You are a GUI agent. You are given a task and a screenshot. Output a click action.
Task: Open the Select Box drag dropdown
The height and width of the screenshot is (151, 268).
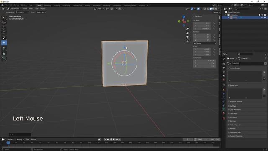click(x=41, y=12)
